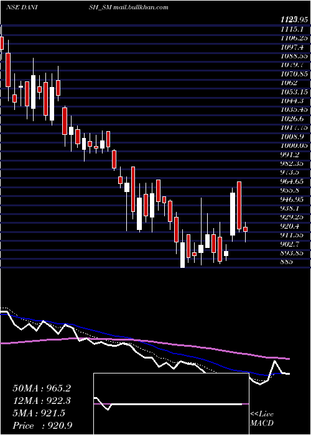Image resolution: width=311 pixels, height=435 pixels.
Task: Click the 938.1 price axis label
Action: click(289, 208)
